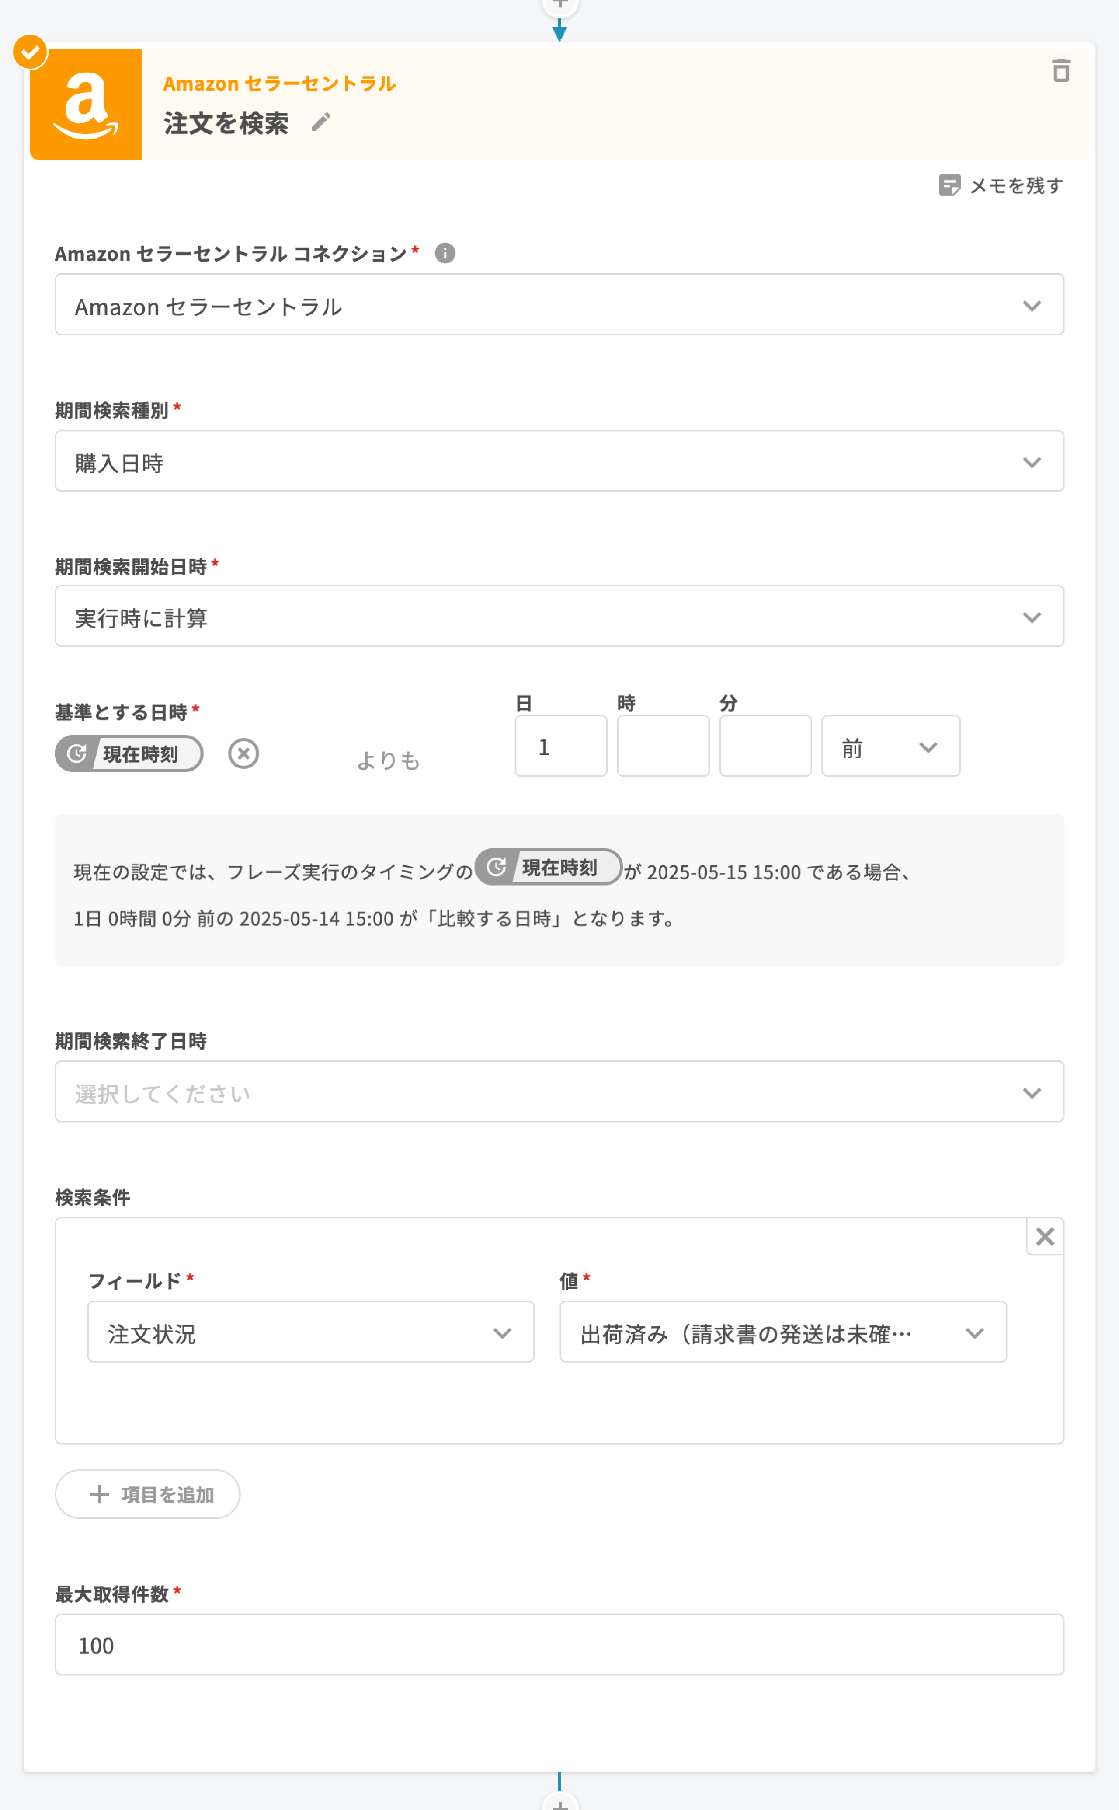Click the 日 input field containing 1
This screenshot has width=1119, height=1810.
(561, 746)
